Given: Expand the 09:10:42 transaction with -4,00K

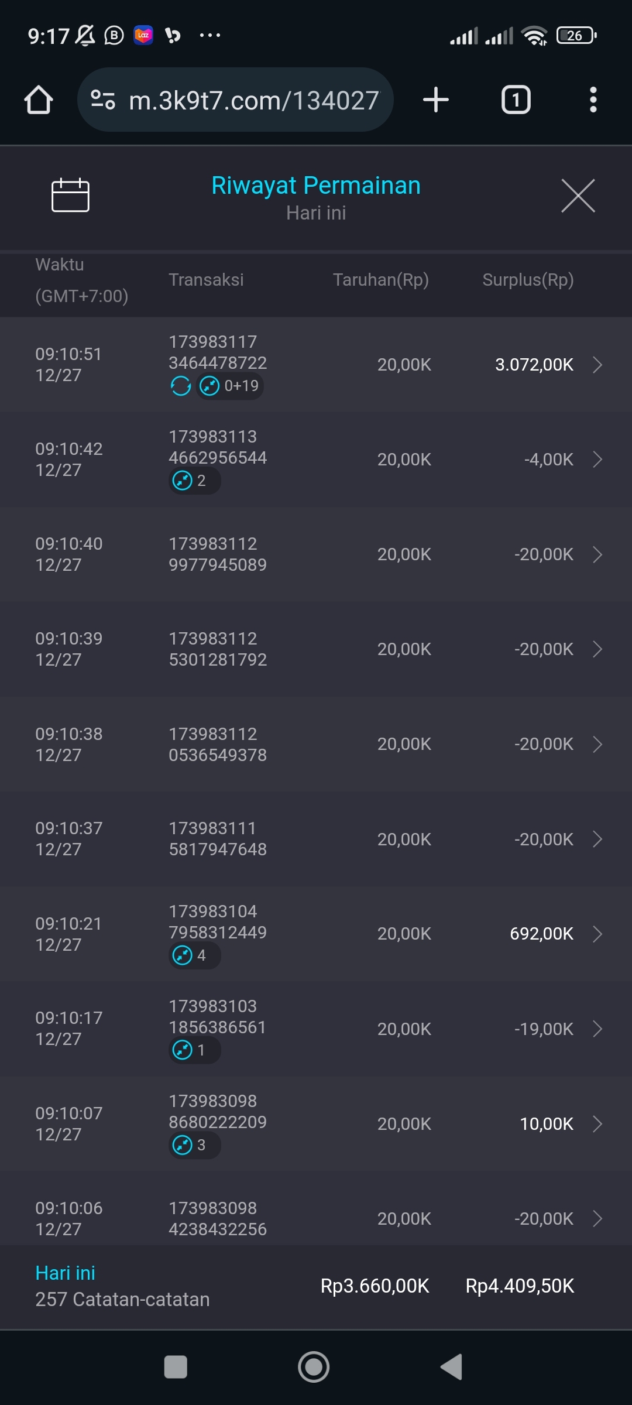Looking at the screenshot, I should 597,460.
